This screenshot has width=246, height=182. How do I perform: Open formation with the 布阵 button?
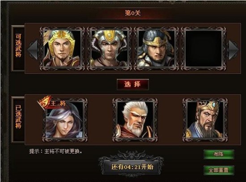[219, 155]
